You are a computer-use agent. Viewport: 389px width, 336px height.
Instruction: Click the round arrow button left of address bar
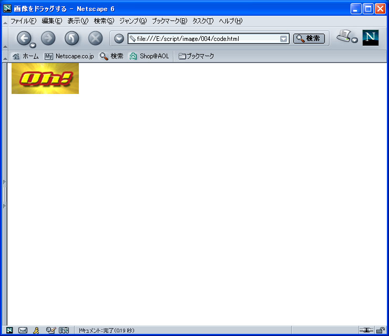pos(119,39)
